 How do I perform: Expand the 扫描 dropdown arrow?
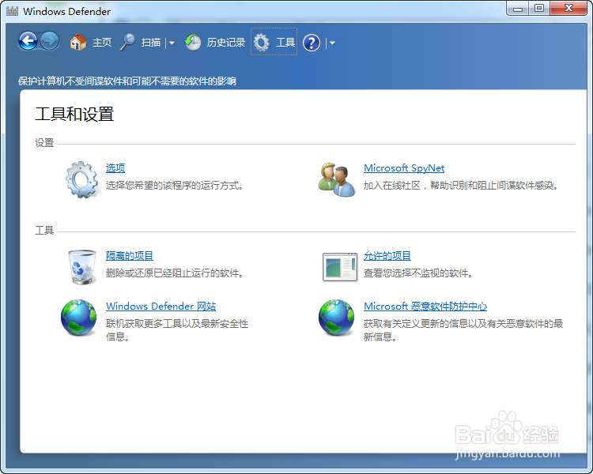click(172, 43)
